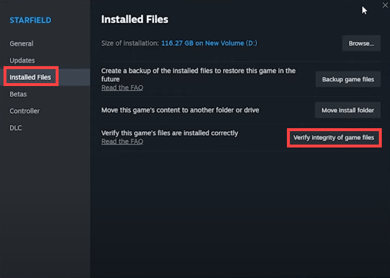The height and width of the screenshot is (278, 390).
Task: Click Backup game files button
Action: tap(348, 80)
